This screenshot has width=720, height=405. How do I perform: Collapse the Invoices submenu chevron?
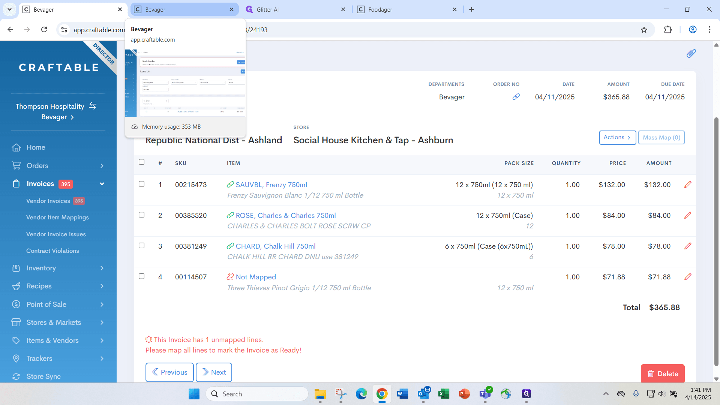[x=102, y=184]
